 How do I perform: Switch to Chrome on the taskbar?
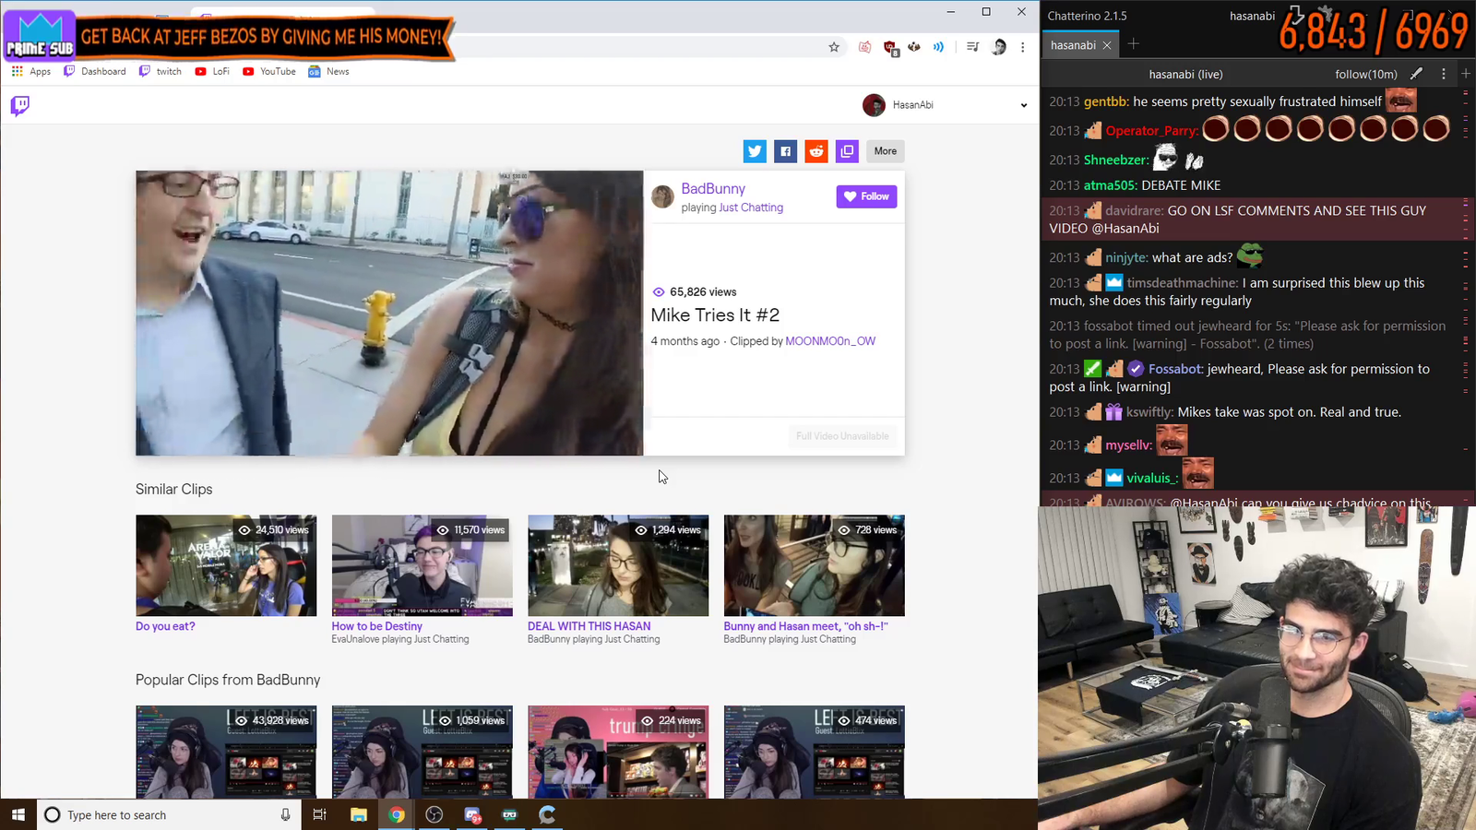click(397, 814)
